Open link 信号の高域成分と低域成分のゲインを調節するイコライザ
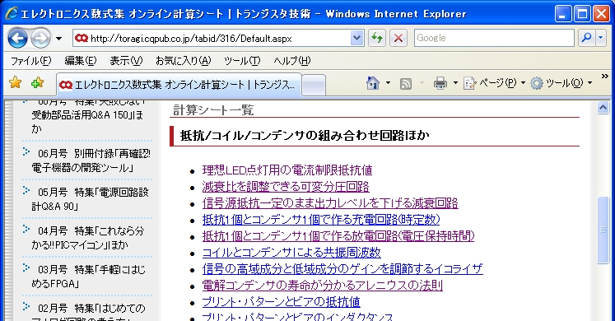The image size is (615, 321). pos(342,269)
